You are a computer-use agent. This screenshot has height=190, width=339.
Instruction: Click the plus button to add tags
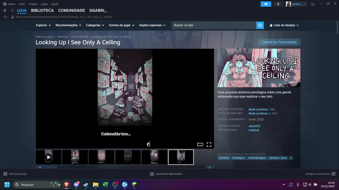click(291, 158)
